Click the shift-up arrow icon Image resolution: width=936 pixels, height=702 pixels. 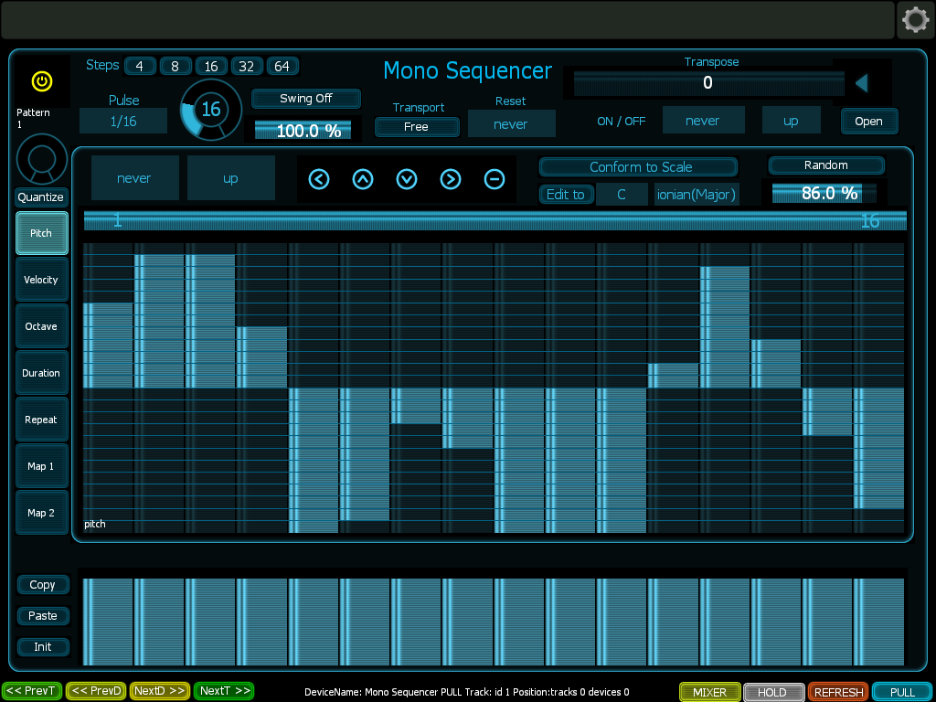tap(363, 180)
